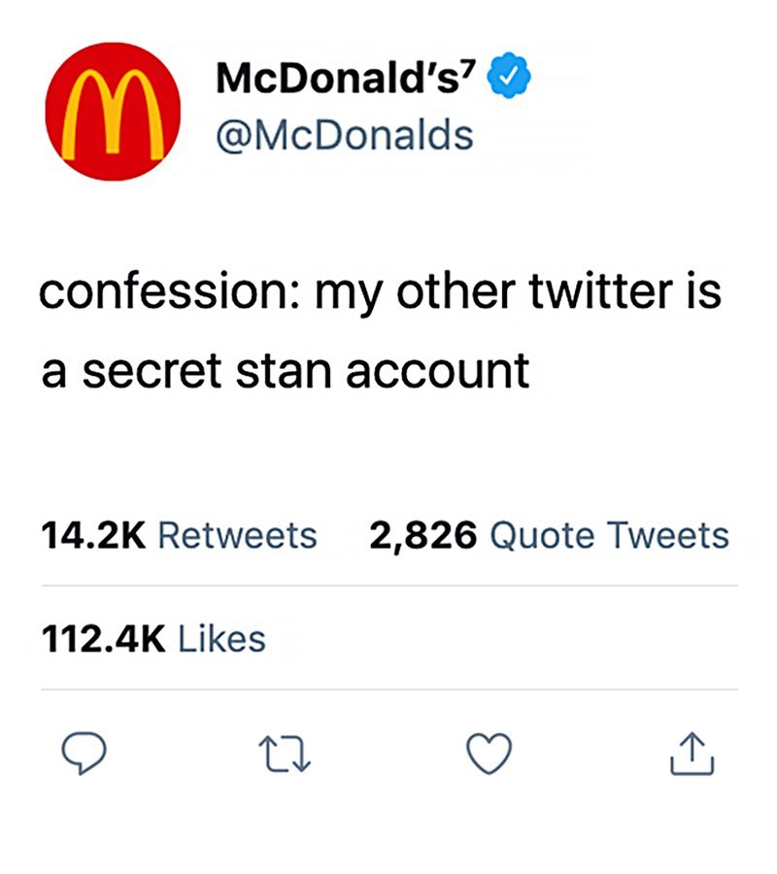Open McDonald's profile via avatar logo
Image resolution: width=777 pixels, height=874 pixels.
click(x=114, y=112)
